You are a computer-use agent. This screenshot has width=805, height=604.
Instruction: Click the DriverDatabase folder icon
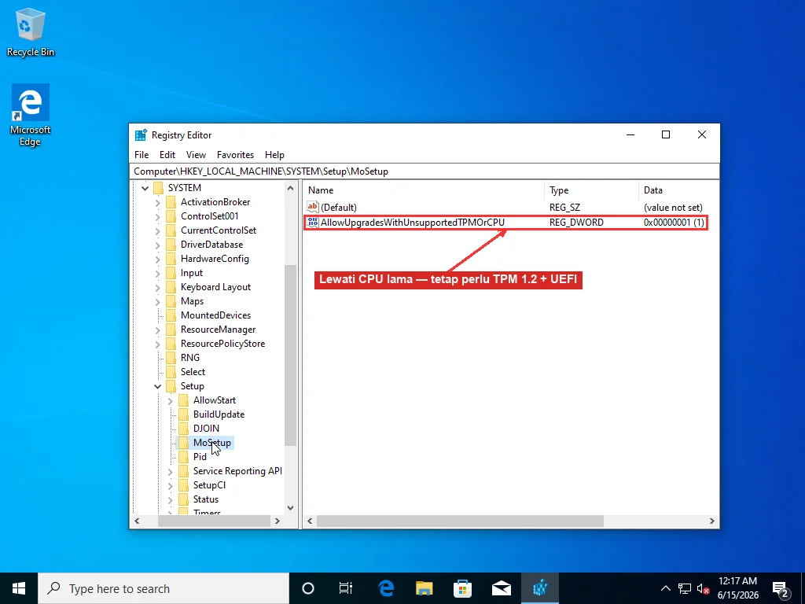pyautogui.click(x=171, y=245)
